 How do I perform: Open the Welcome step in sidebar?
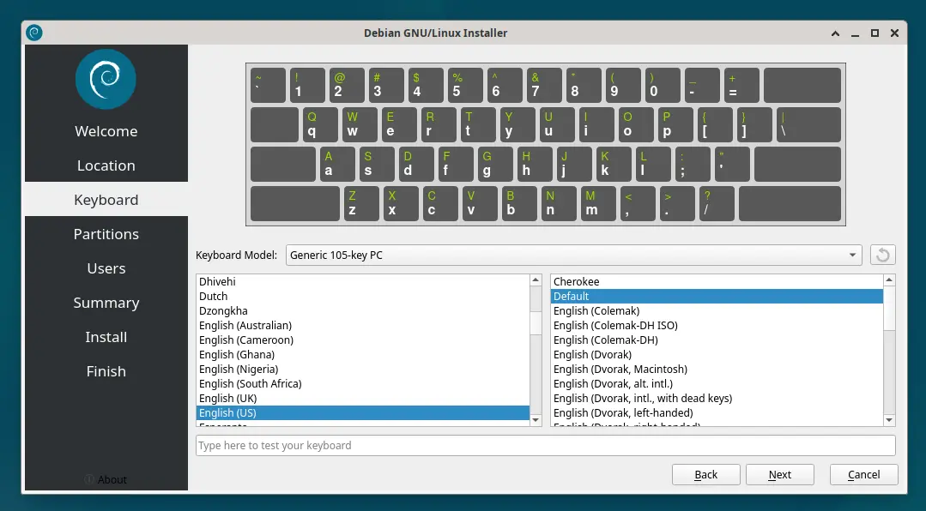(x=106, y=131)
